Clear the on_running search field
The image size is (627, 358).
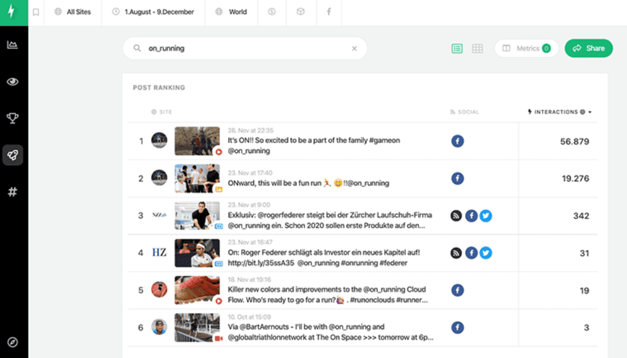pyautogui.click(x=355, y=48)
